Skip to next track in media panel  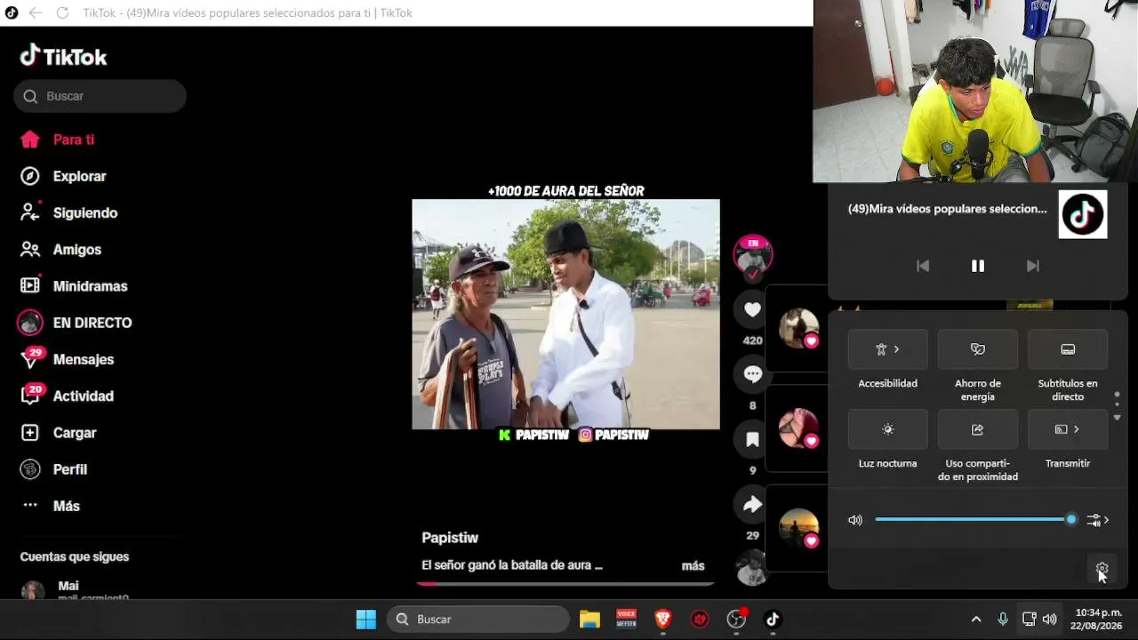1032,266
